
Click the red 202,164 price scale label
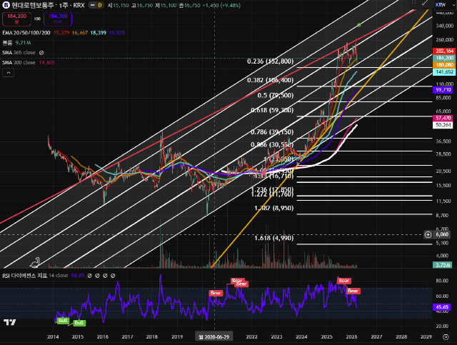click(x=444, y=51)
